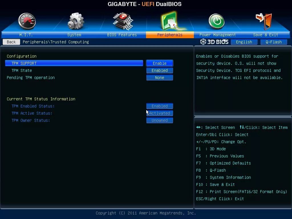292x219 pixels.
Task: Click the Select Screen arrows hint
Action: pos(216,127)
